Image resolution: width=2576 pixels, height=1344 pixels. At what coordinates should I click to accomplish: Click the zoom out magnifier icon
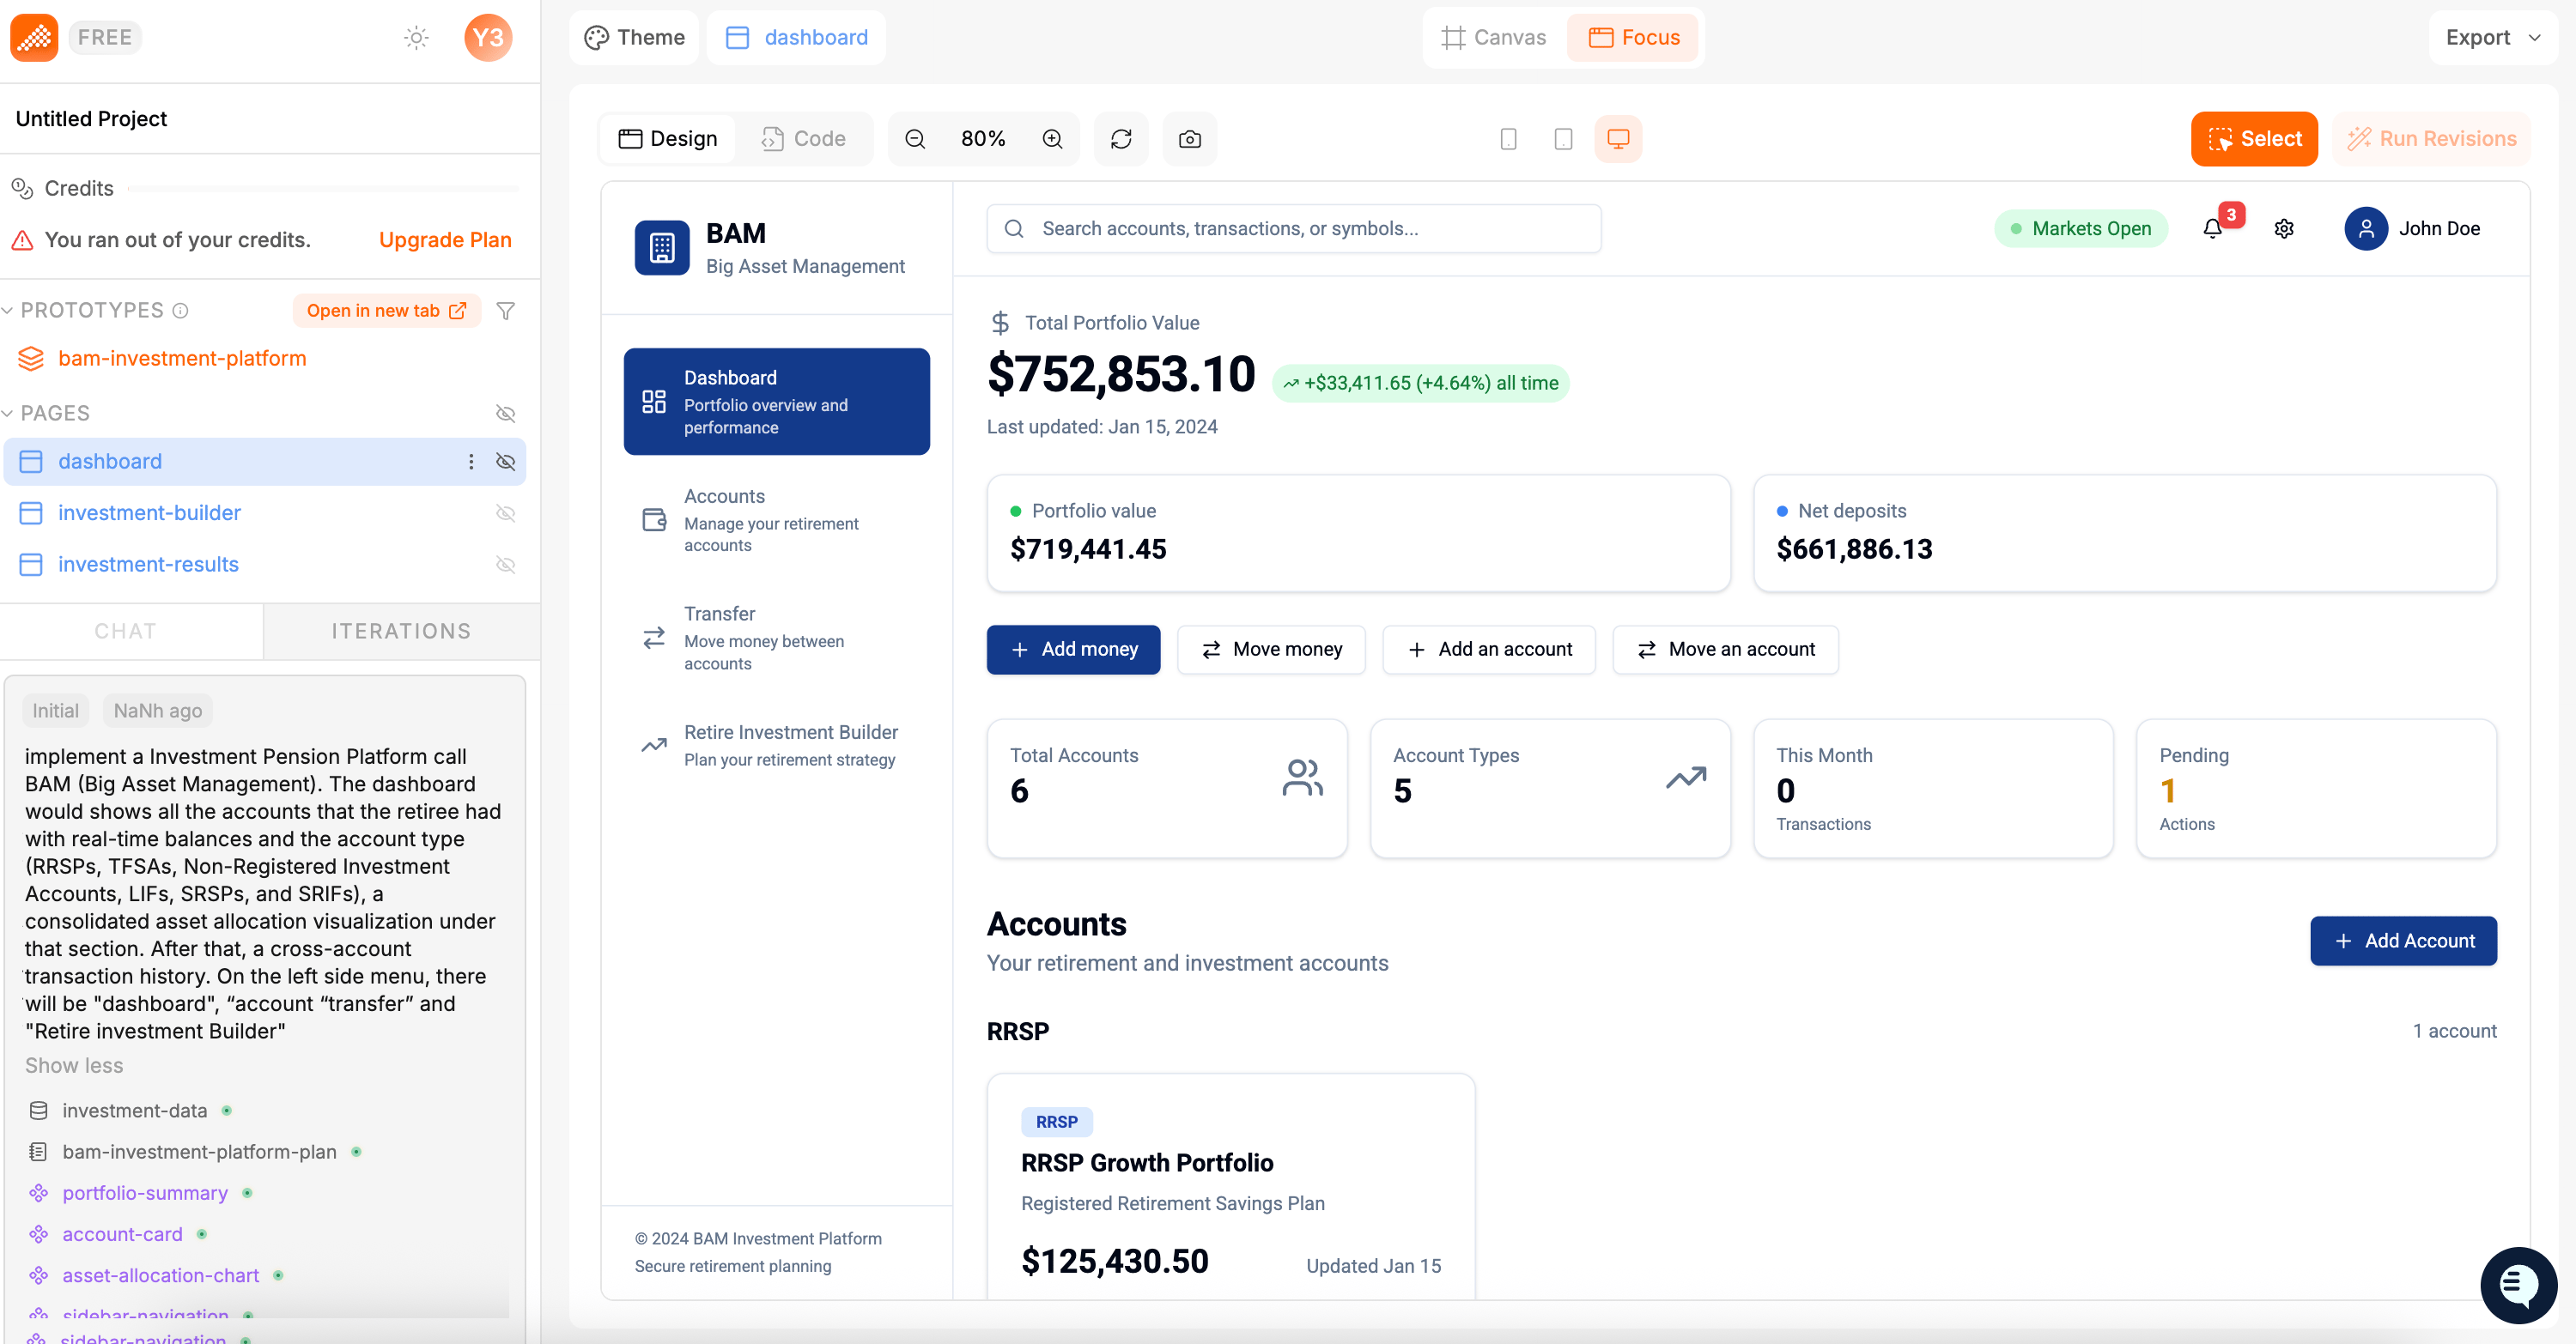tap(914, 139)
